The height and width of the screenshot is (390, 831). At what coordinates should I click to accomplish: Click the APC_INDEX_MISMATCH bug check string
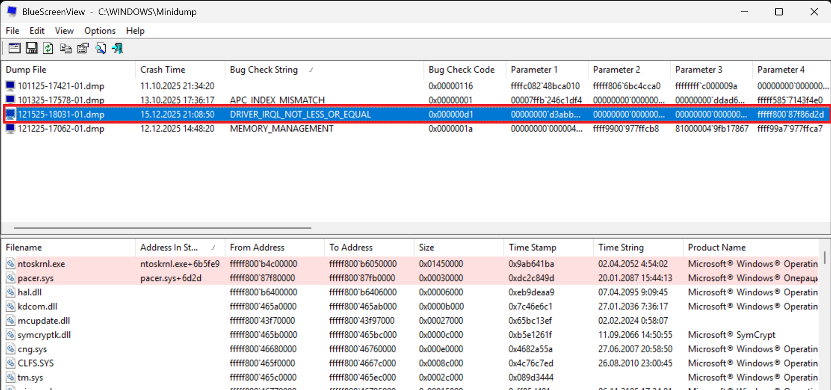pos(277,100)
